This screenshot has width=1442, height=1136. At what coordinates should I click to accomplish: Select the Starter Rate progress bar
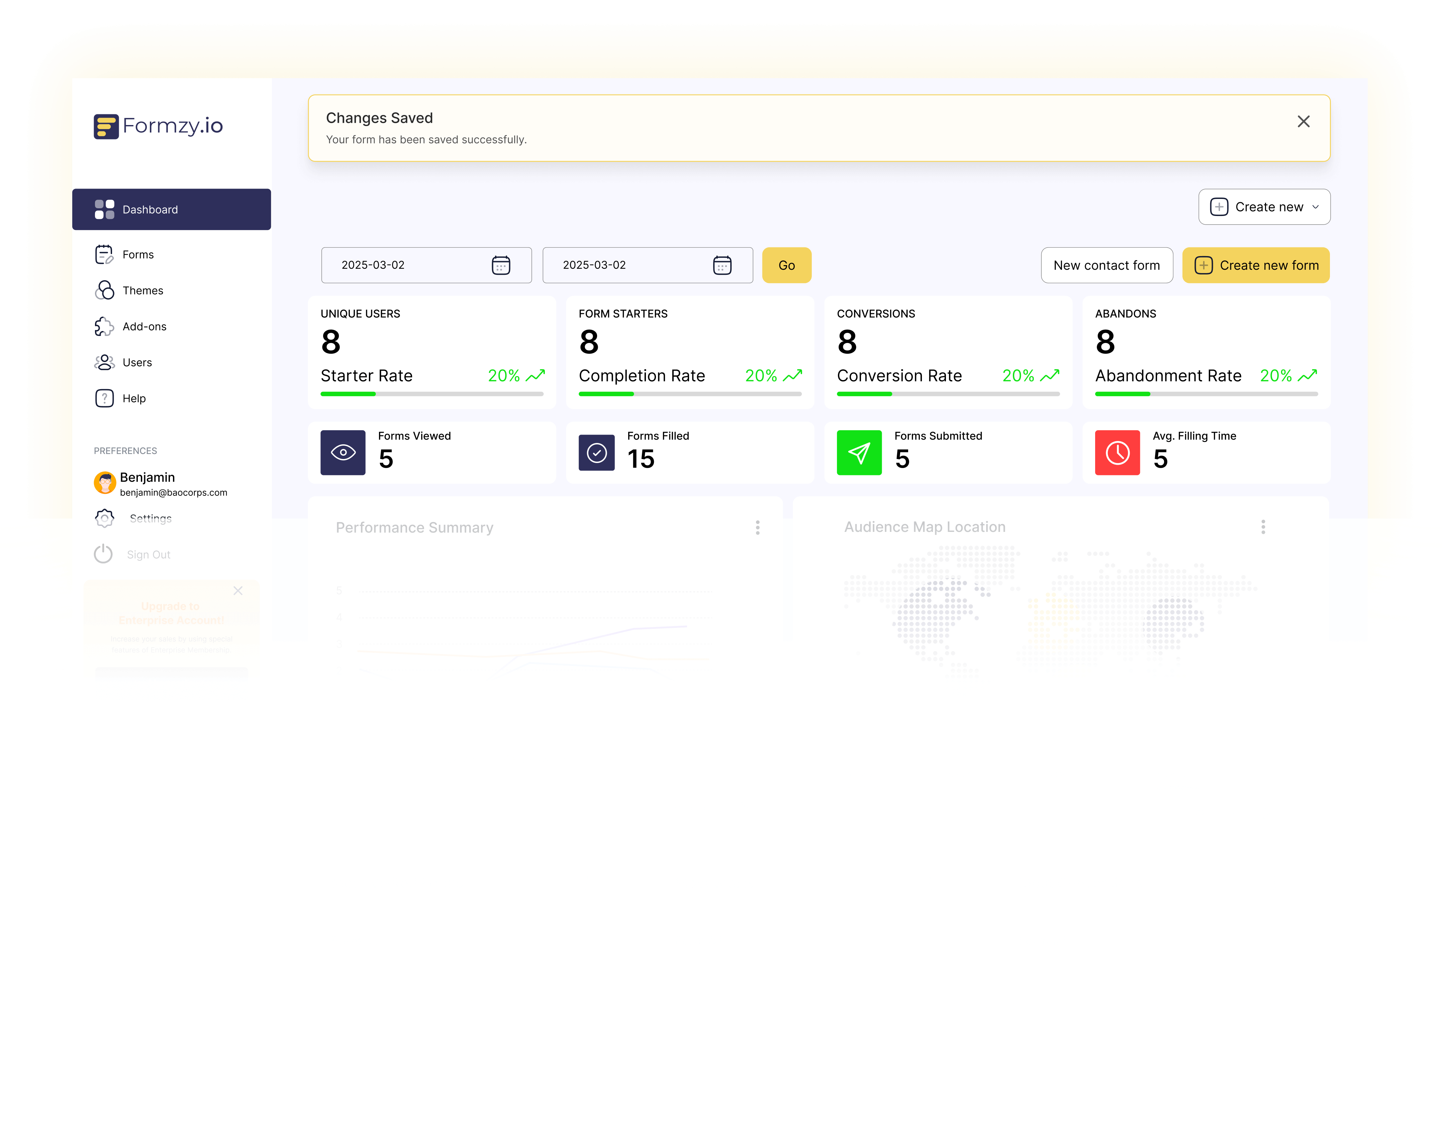pyautogui.click(x=432, y=394)
